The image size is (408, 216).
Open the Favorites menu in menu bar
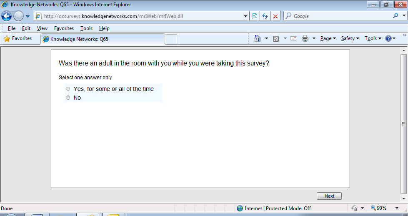[x=64, y=28]
